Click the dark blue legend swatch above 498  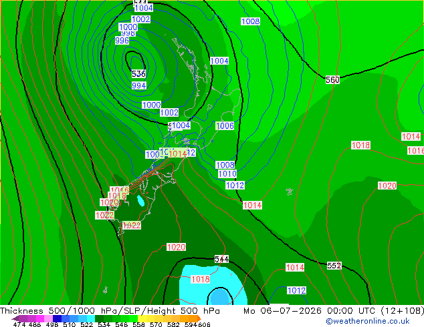(x=57, y=318)
